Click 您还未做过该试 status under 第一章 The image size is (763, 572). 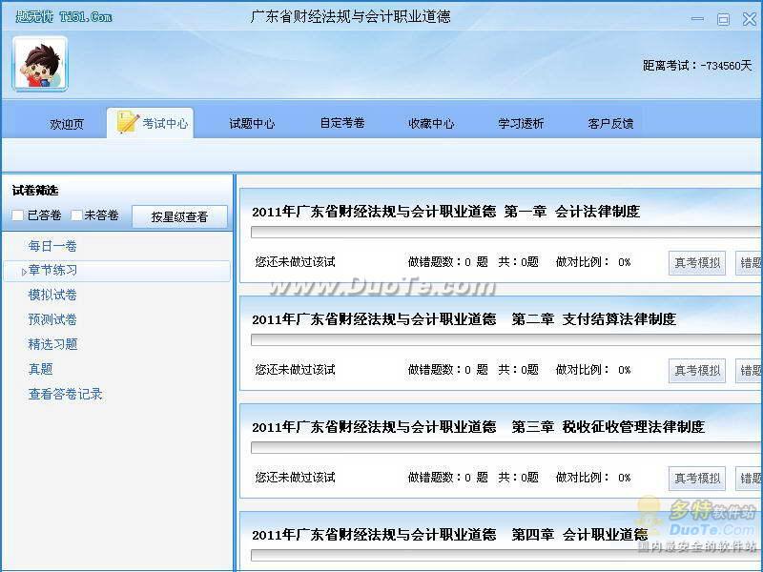point(296,262)
